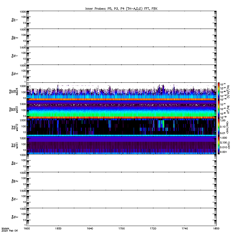
Task: Click the 1600 time axis label
Action: point(26,228)
